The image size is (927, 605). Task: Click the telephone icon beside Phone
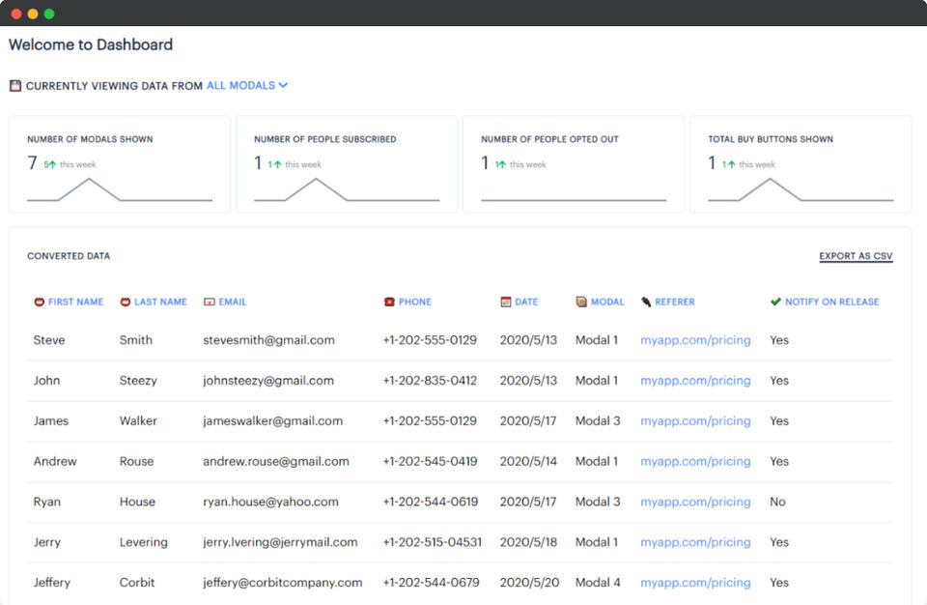(x=389, y=302)
